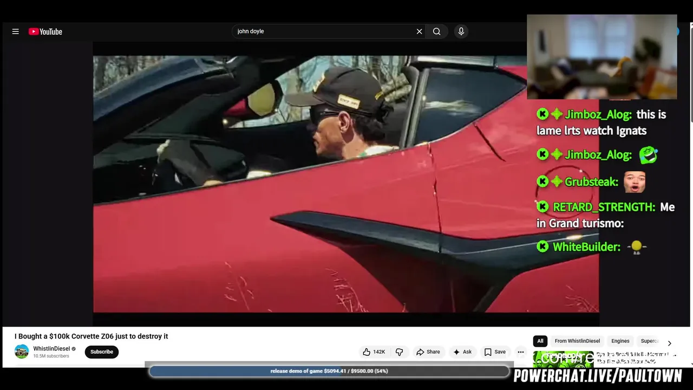Click WhiteBuilder's username in chat
The height and width of the screenshot is (390, 693).
586,247
